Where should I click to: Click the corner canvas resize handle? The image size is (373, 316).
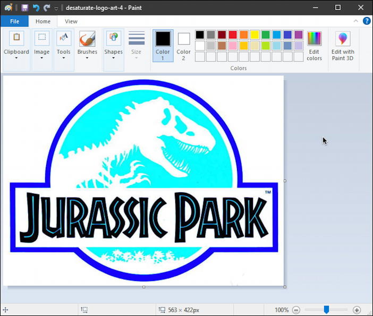coord(285,287)
